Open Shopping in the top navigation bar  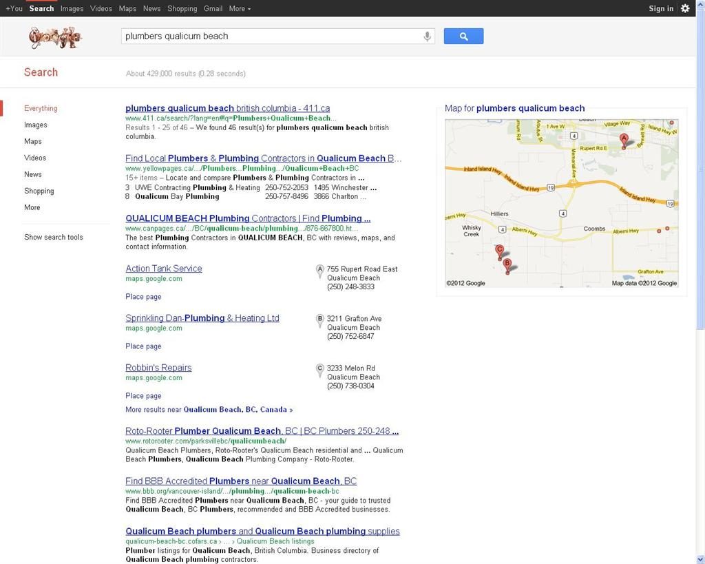tap(182, 8)
